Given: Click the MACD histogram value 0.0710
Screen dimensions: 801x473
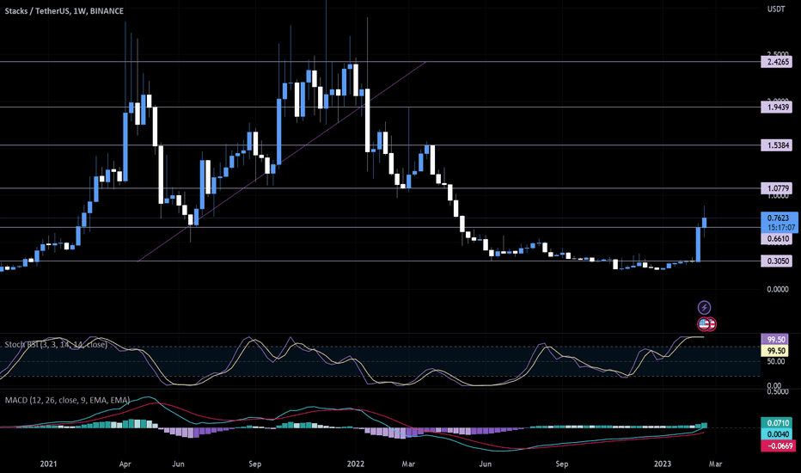Looking at the screenshot, I should (777, 423).
